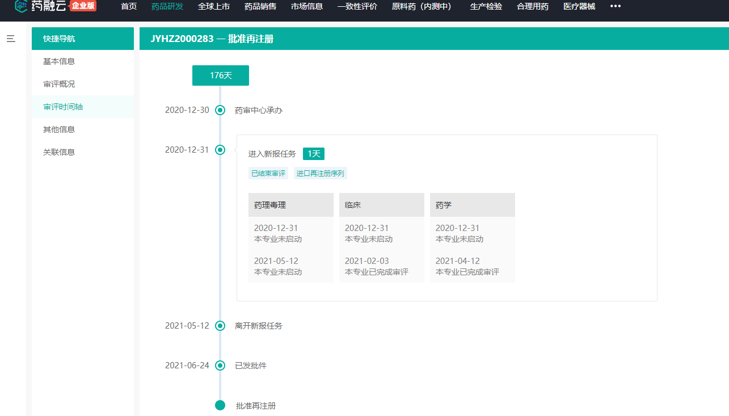Click 离开新报任务 timeline entry
Image resolution: width=729 pixels, height=416 pixels.
(x=259, y=326)
